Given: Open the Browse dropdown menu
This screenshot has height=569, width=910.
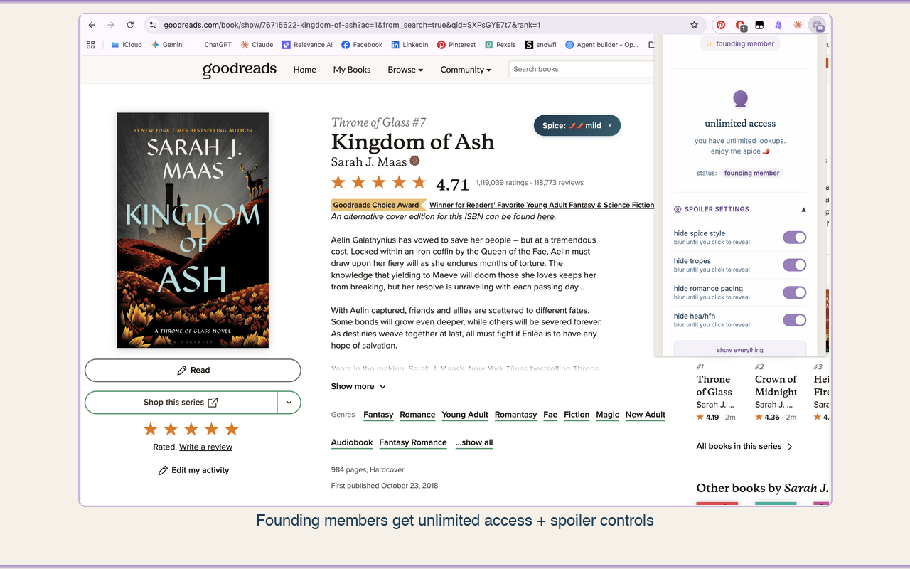Looking at the screenshot, I should [x=405, y=70].
